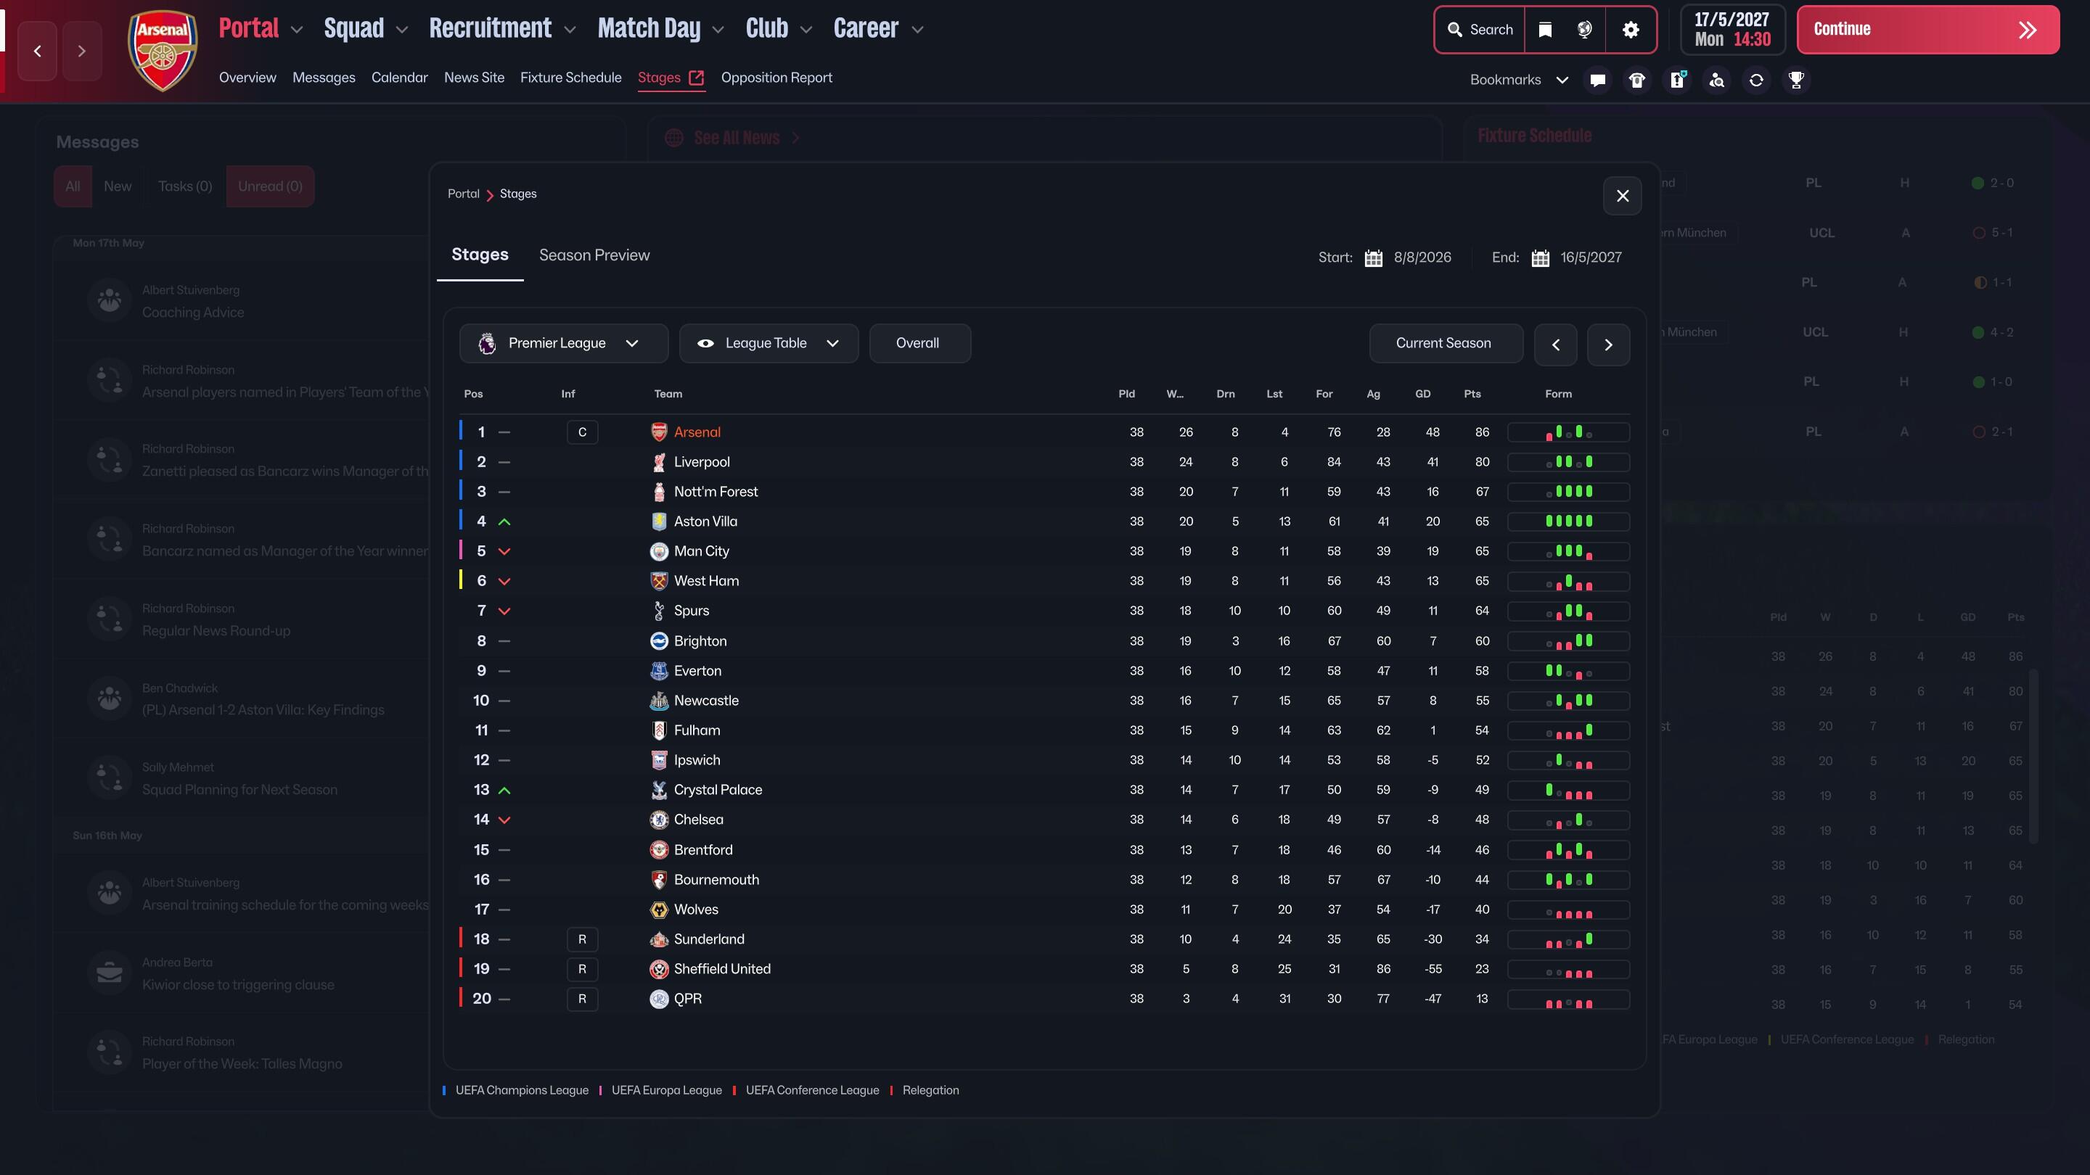Open the Opposition Report tab
2090x1175 pixels.
pos(776,78)
